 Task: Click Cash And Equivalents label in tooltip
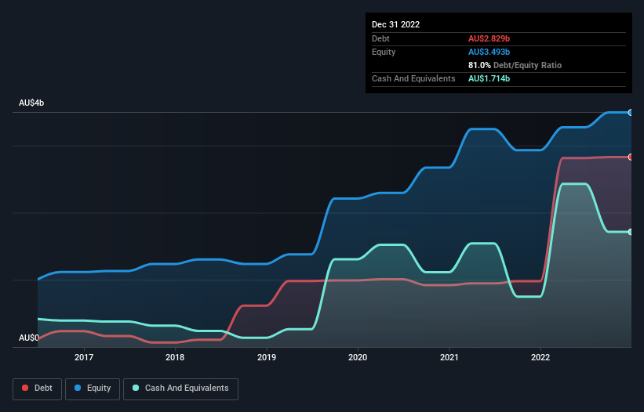coord(413,78)
